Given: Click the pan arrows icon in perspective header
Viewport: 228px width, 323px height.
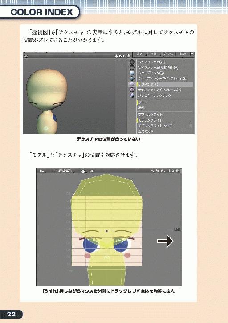Looking at the screenshot, I should tap(117, 56).
